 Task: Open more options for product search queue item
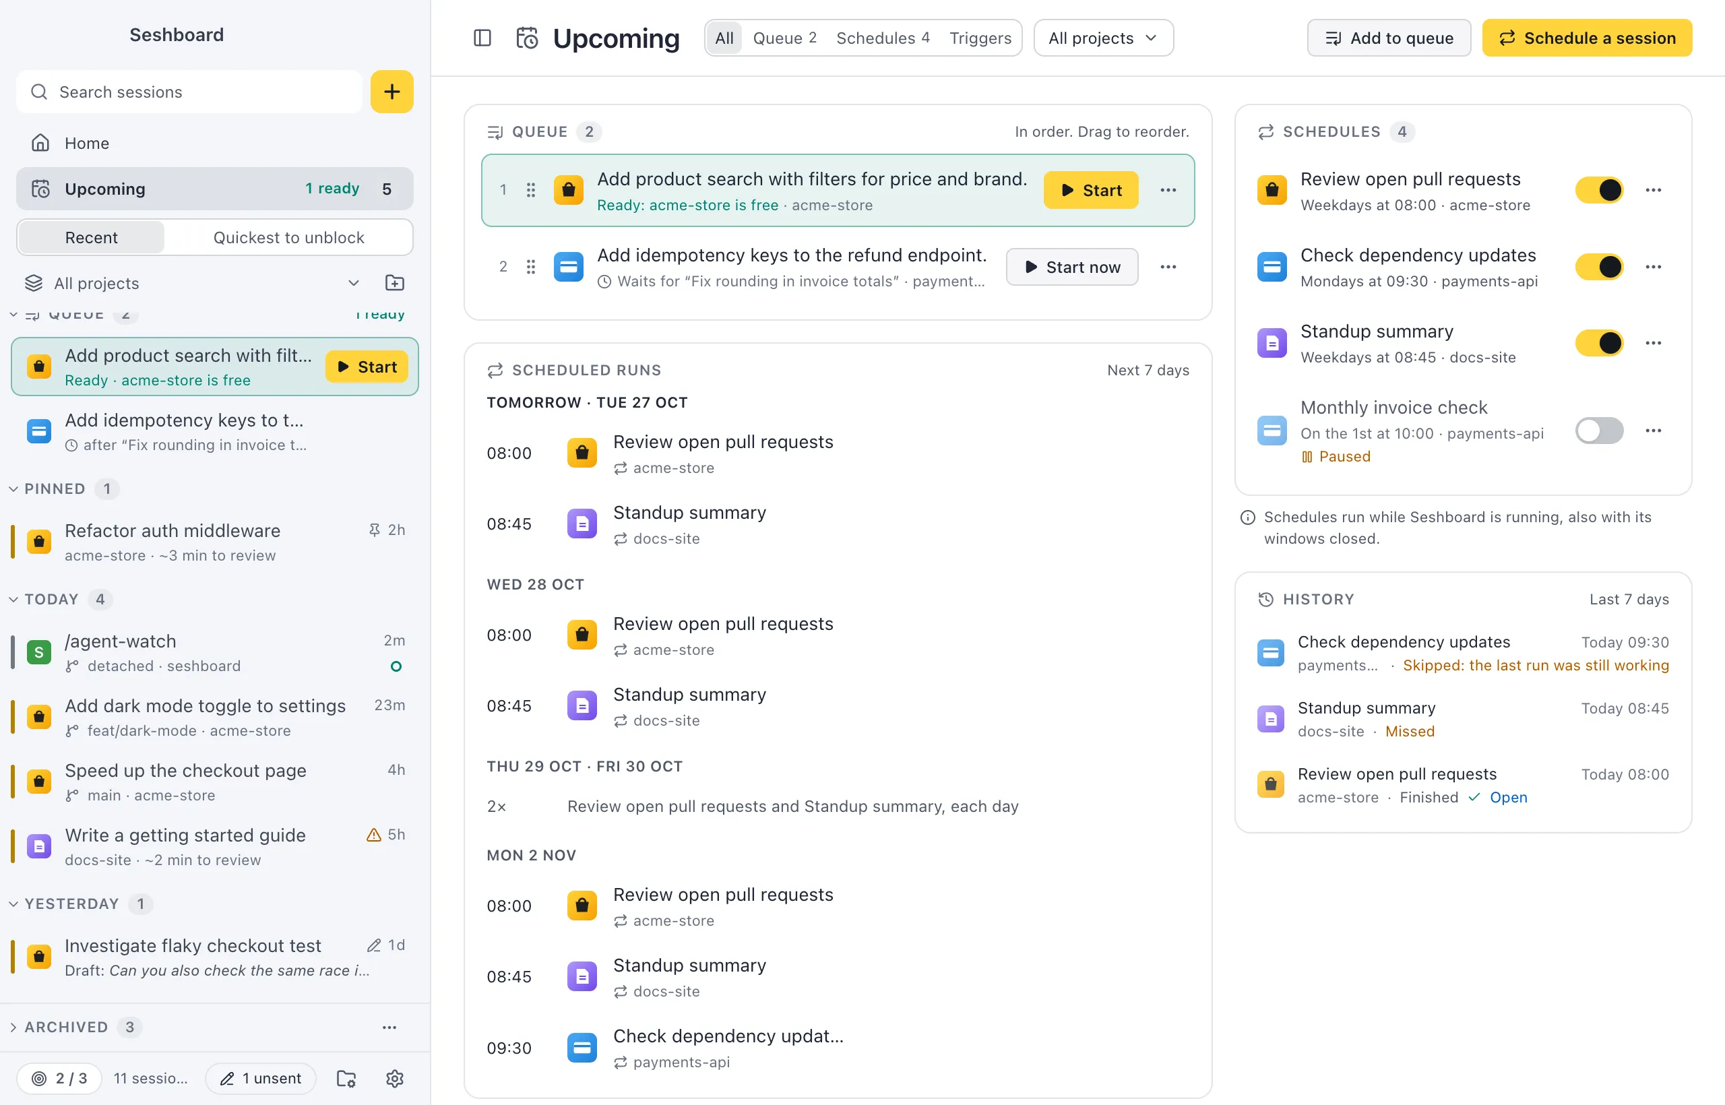[x=1168, y=190]
